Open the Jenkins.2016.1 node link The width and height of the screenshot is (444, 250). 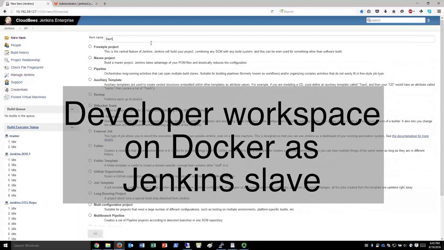pos(20,154)
